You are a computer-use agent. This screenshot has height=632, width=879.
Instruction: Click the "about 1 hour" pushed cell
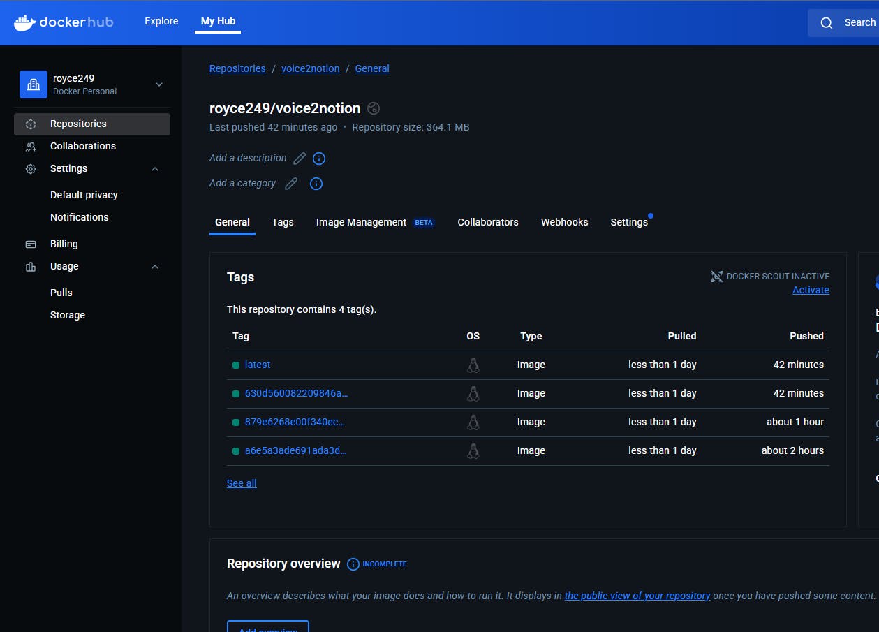(x=795, y=422)
